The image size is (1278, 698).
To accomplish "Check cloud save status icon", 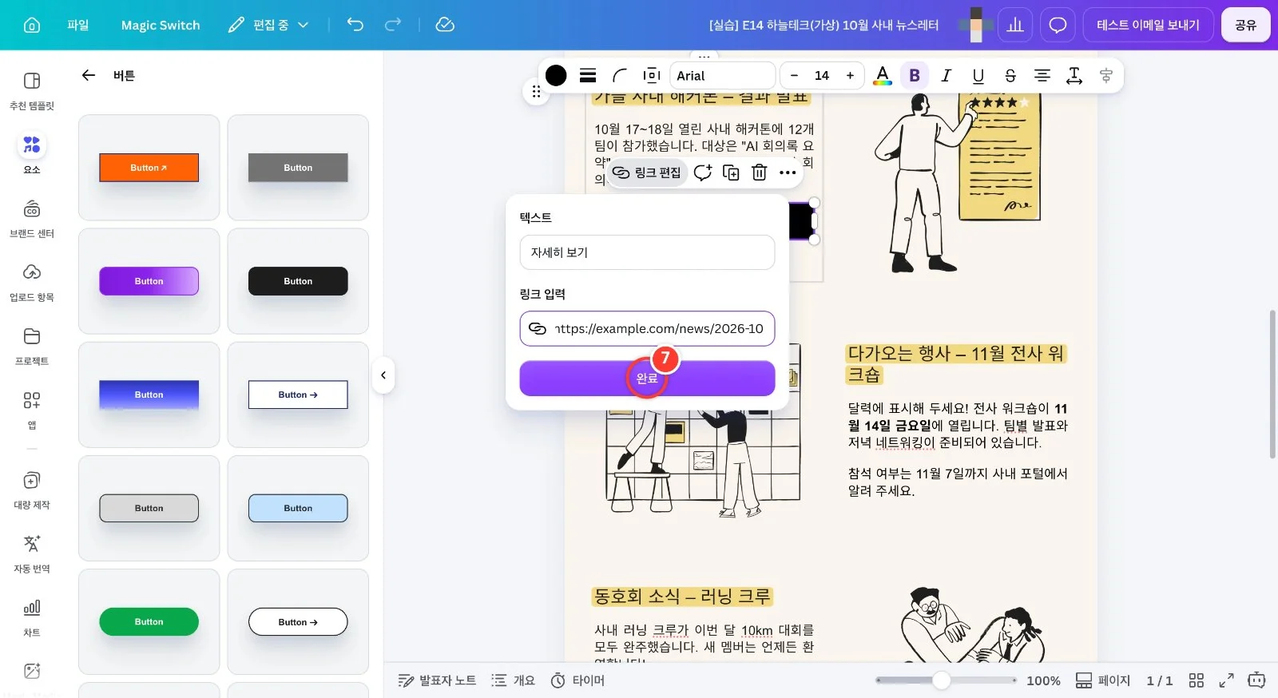I will [445, 25].
